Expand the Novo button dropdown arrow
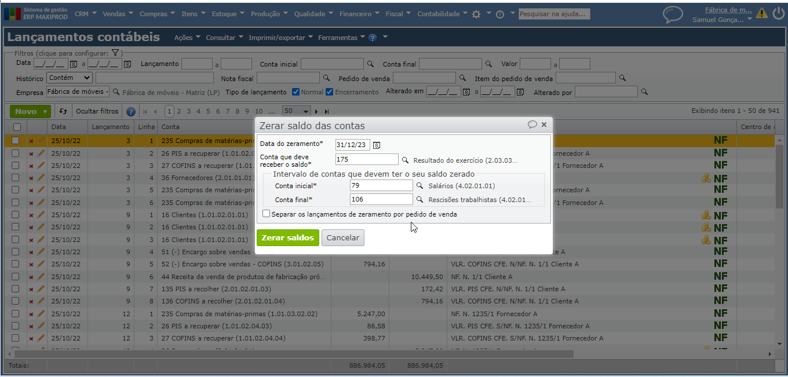Screen dimensions: 788x377 pyautogui.click(x=45, y=112)
